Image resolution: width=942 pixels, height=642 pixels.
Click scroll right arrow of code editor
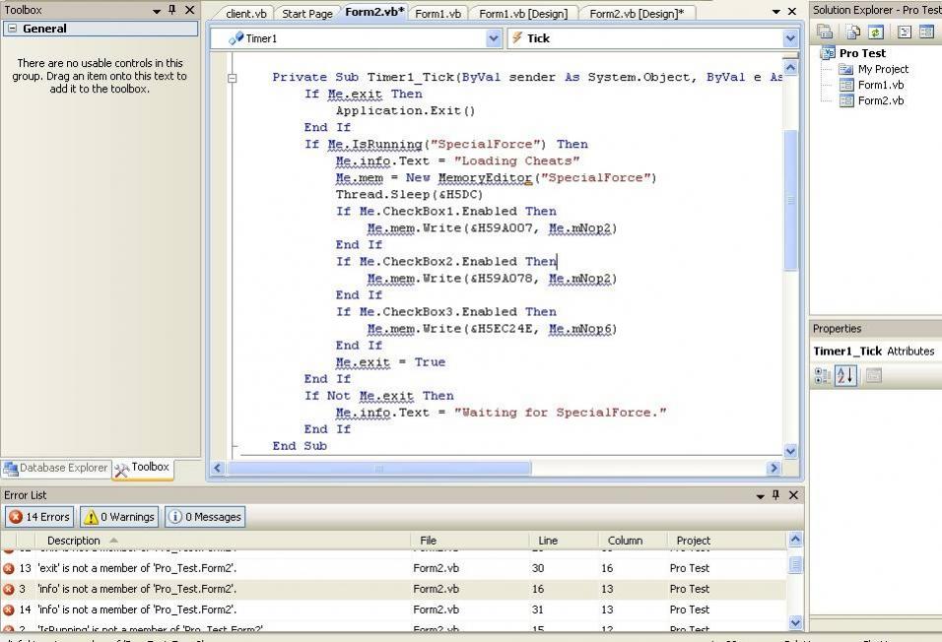774,468
